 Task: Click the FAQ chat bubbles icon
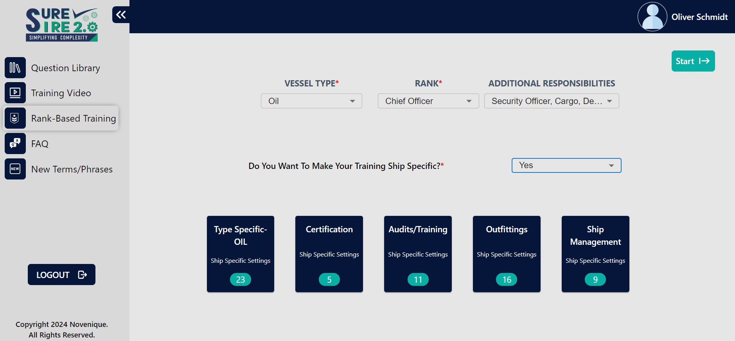point(15,144)
